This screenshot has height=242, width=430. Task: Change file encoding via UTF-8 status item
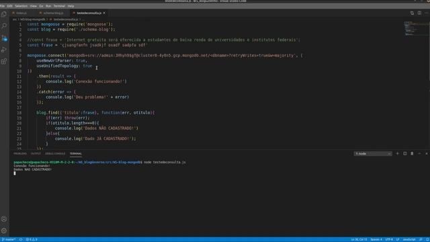pos(389,239)
